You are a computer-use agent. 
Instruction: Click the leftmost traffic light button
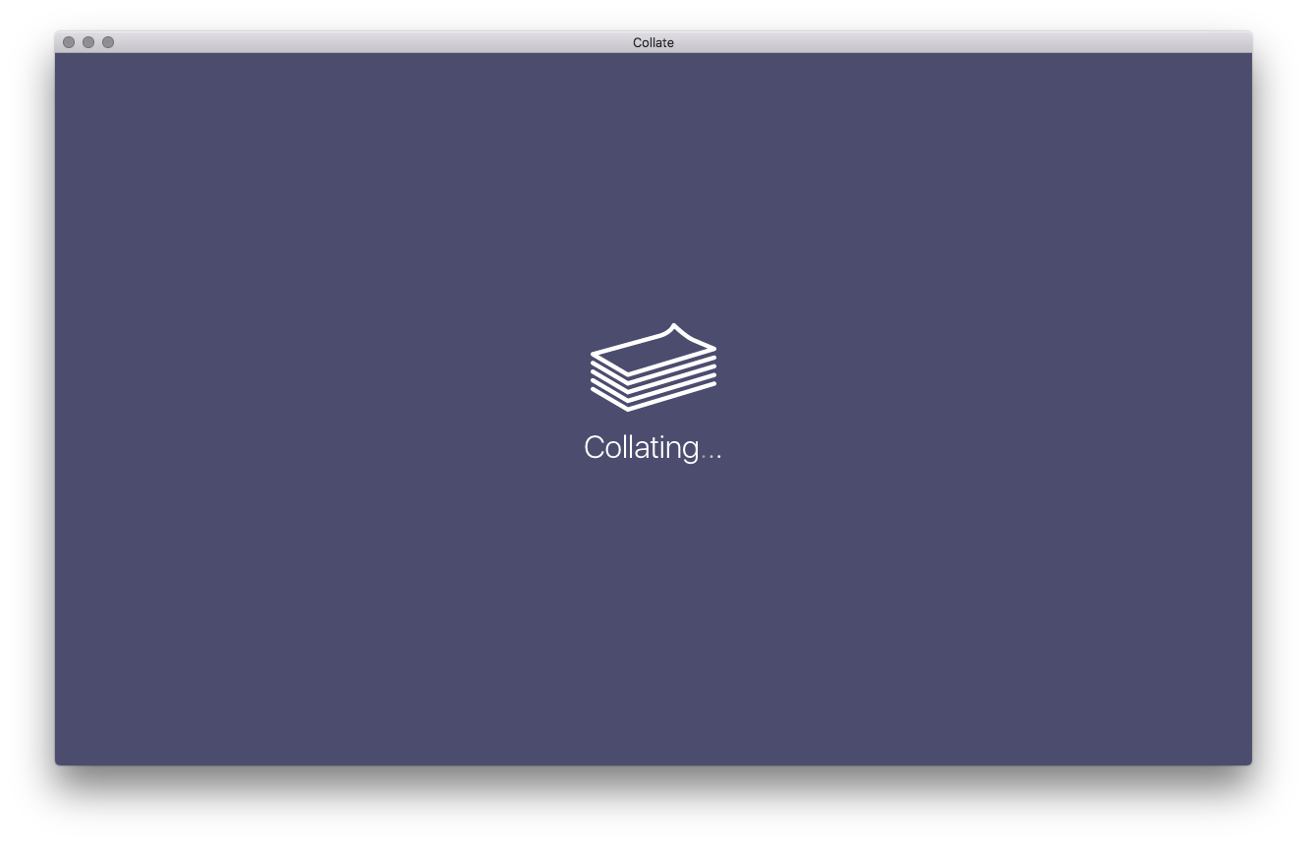[68, 42]
